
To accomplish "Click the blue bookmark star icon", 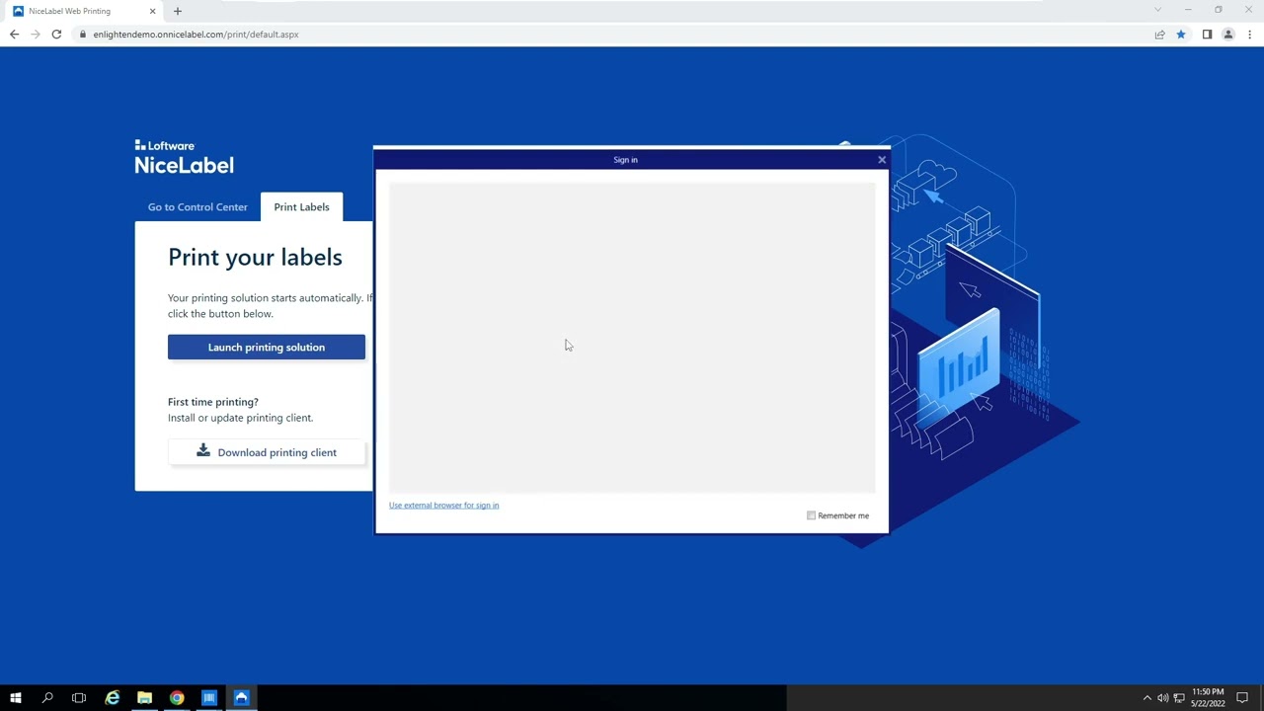I will pos(1180,35).
